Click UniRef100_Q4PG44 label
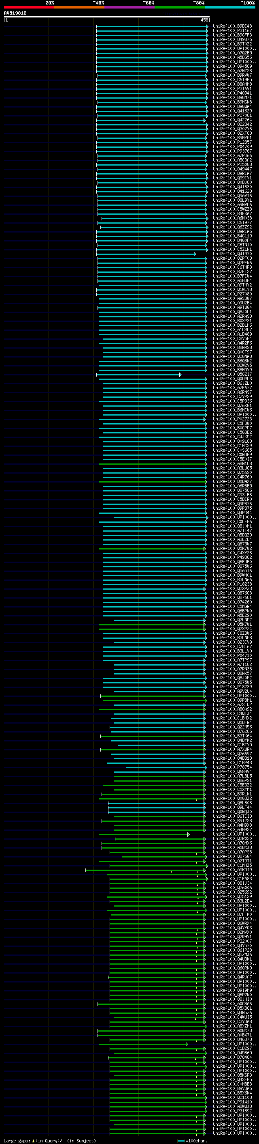The image size is (259, 1144). 232,513
